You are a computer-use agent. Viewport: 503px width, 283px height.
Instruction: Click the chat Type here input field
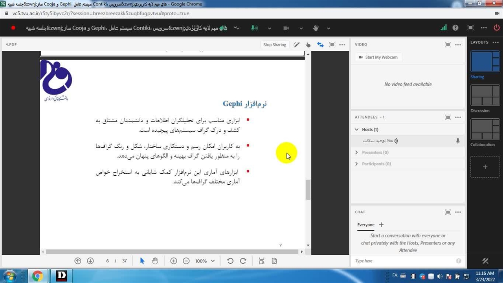[404, 261]
